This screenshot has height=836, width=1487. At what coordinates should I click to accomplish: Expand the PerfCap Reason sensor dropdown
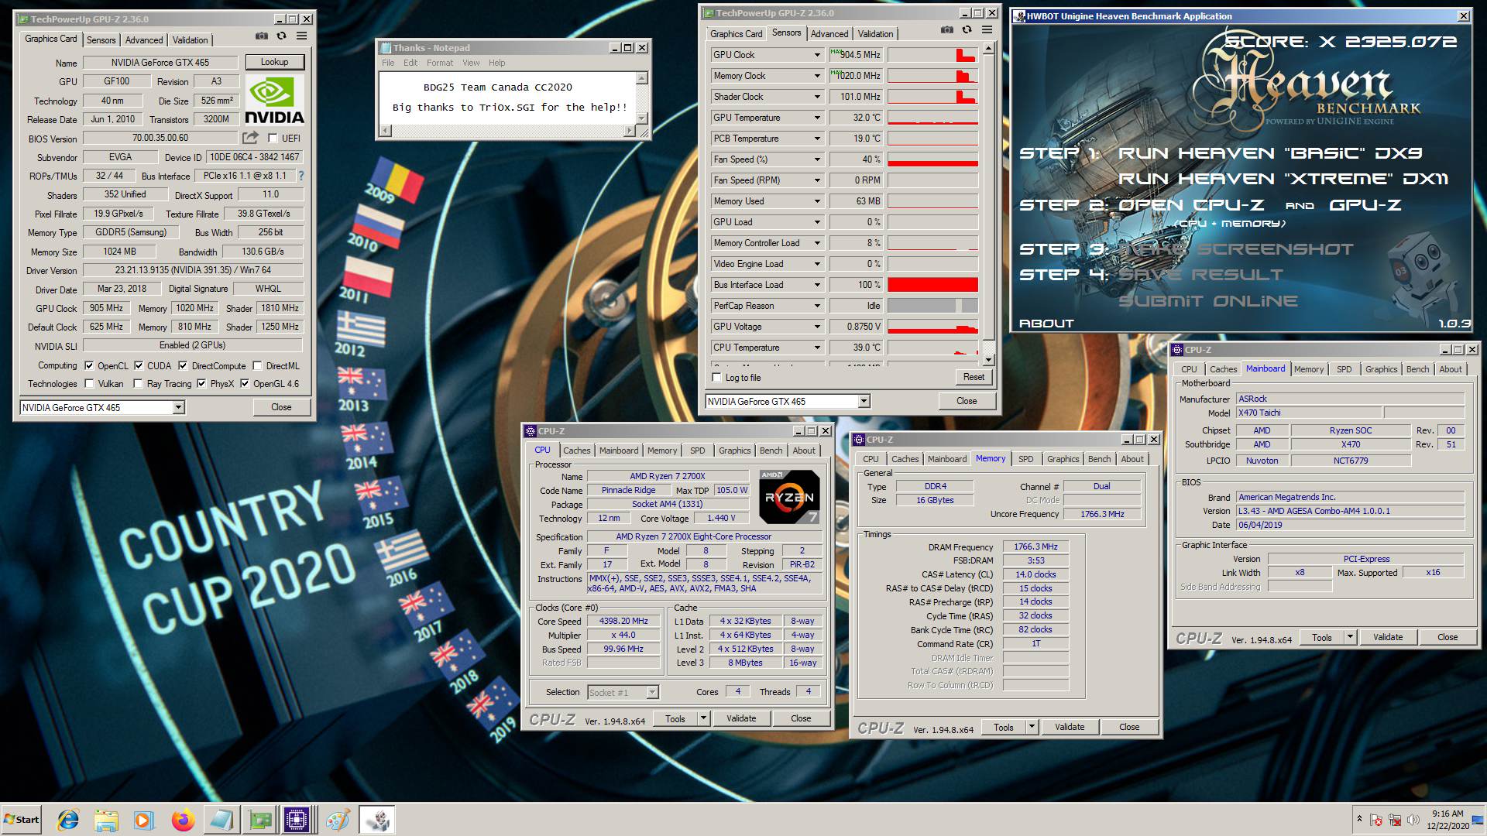coord(817,306)
